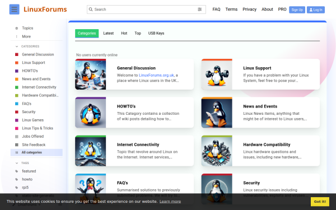
Task: Dismiss cookie banner with Got it!
Action: point(320,202)
